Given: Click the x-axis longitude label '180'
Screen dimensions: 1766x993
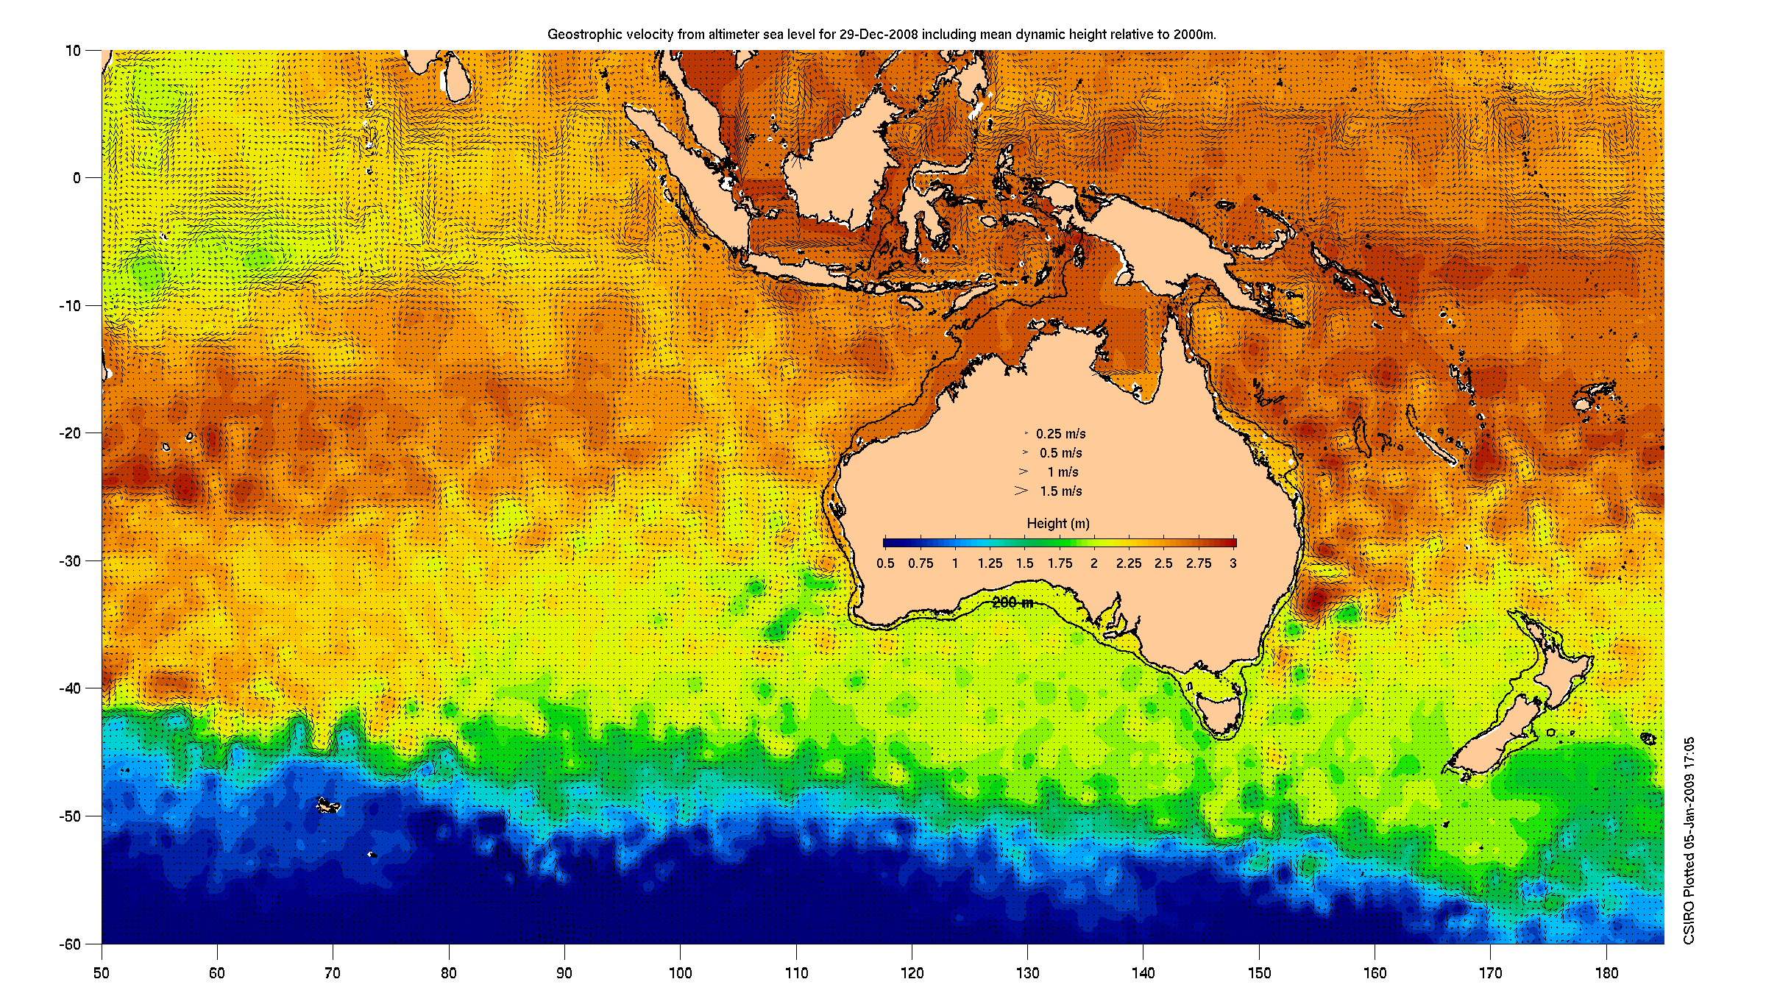Looking at the screenshot, I should pos(1606,973).
